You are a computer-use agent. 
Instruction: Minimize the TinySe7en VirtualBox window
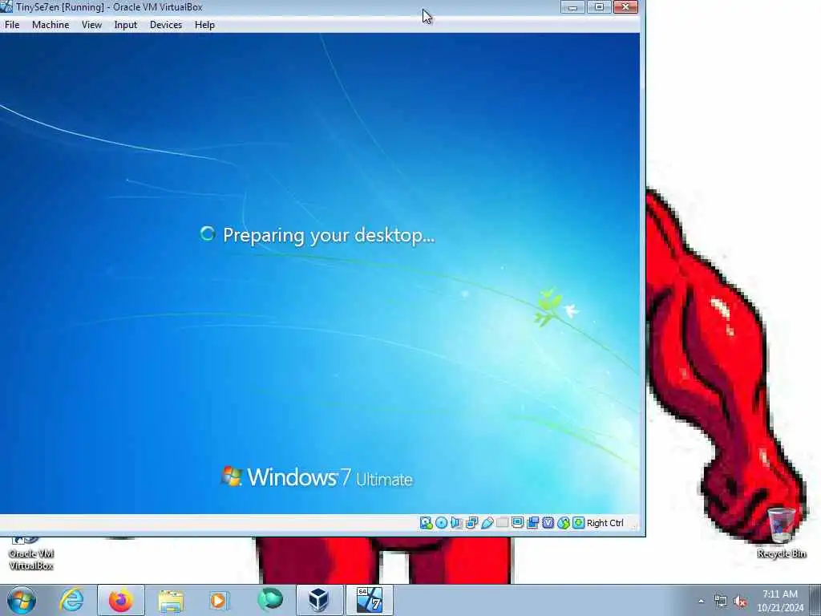click(x=572, y=6)
